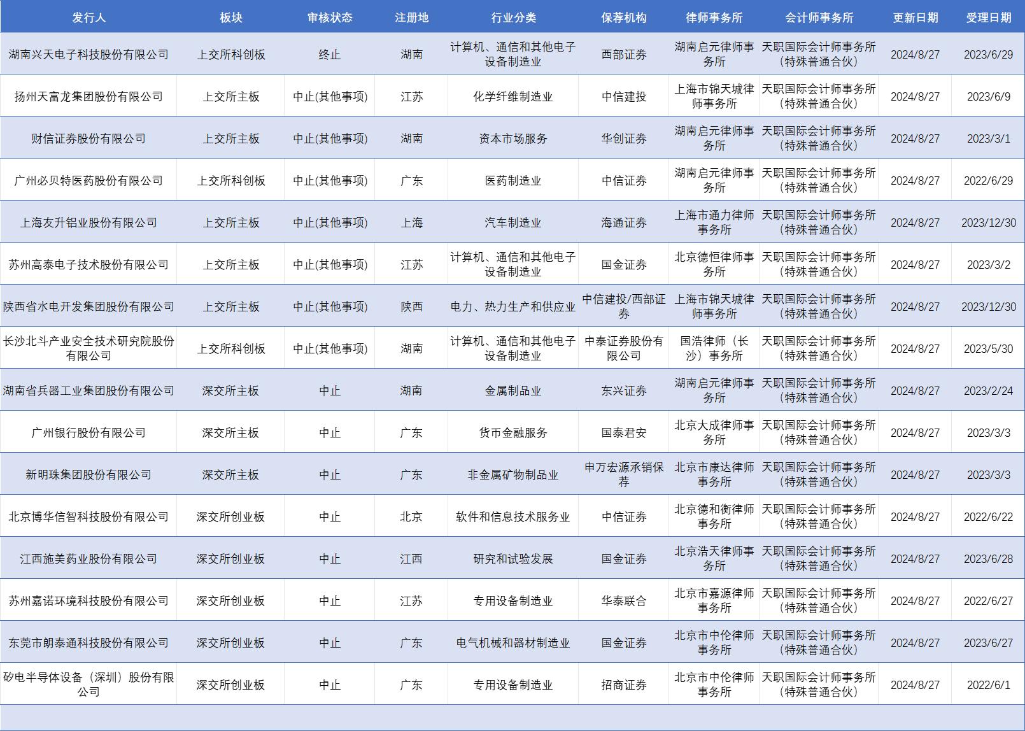Click 北京德恒律师事务所 cell

[714, 264]
